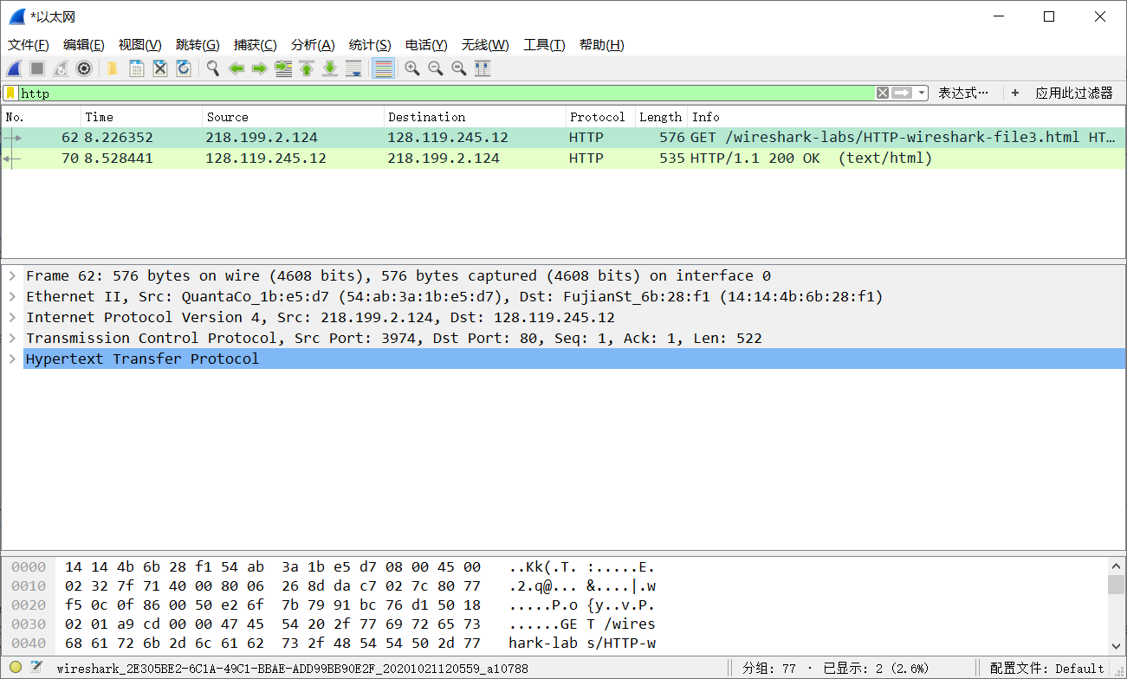Expand the Ethernet II details
1127x679 pixels.
[12, 296]
